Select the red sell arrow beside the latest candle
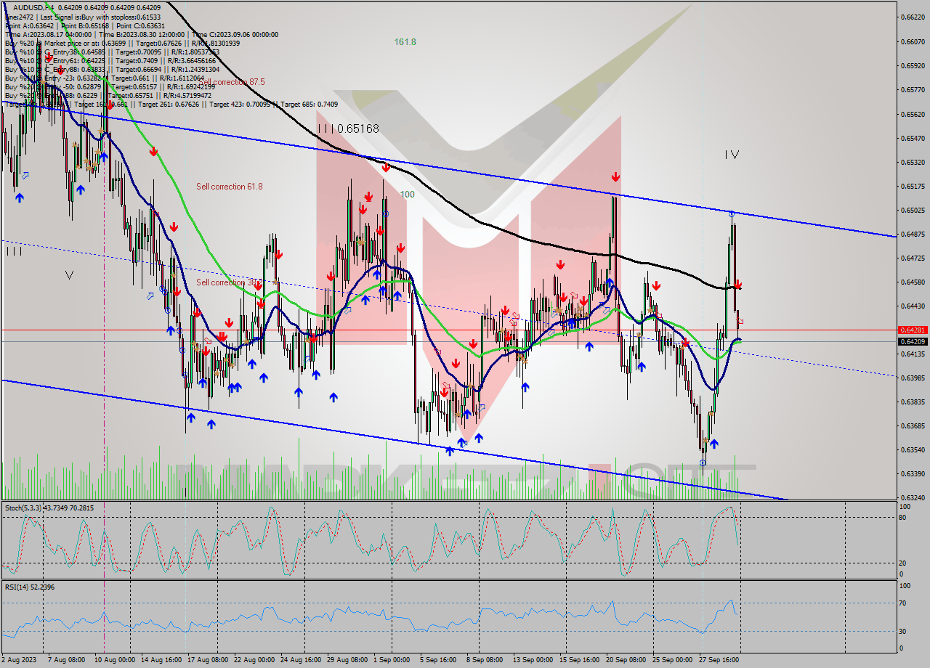 click(x=737, y=286)
